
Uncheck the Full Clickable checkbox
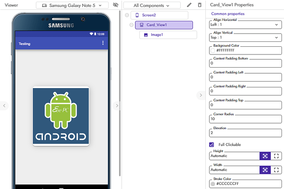[x=212, y=145]
